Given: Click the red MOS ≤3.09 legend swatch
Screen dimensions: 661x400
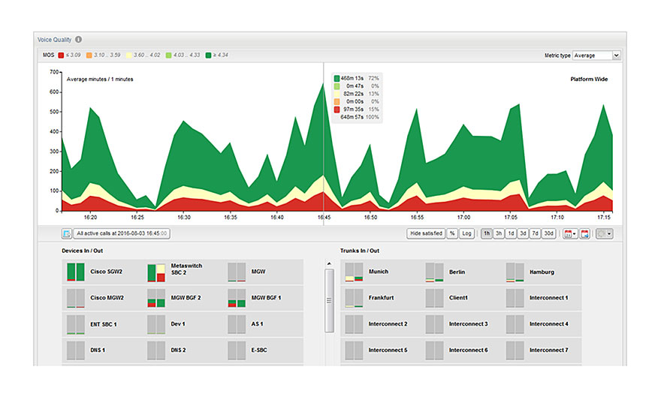Looking at the screenshot, I should (61, 55).
